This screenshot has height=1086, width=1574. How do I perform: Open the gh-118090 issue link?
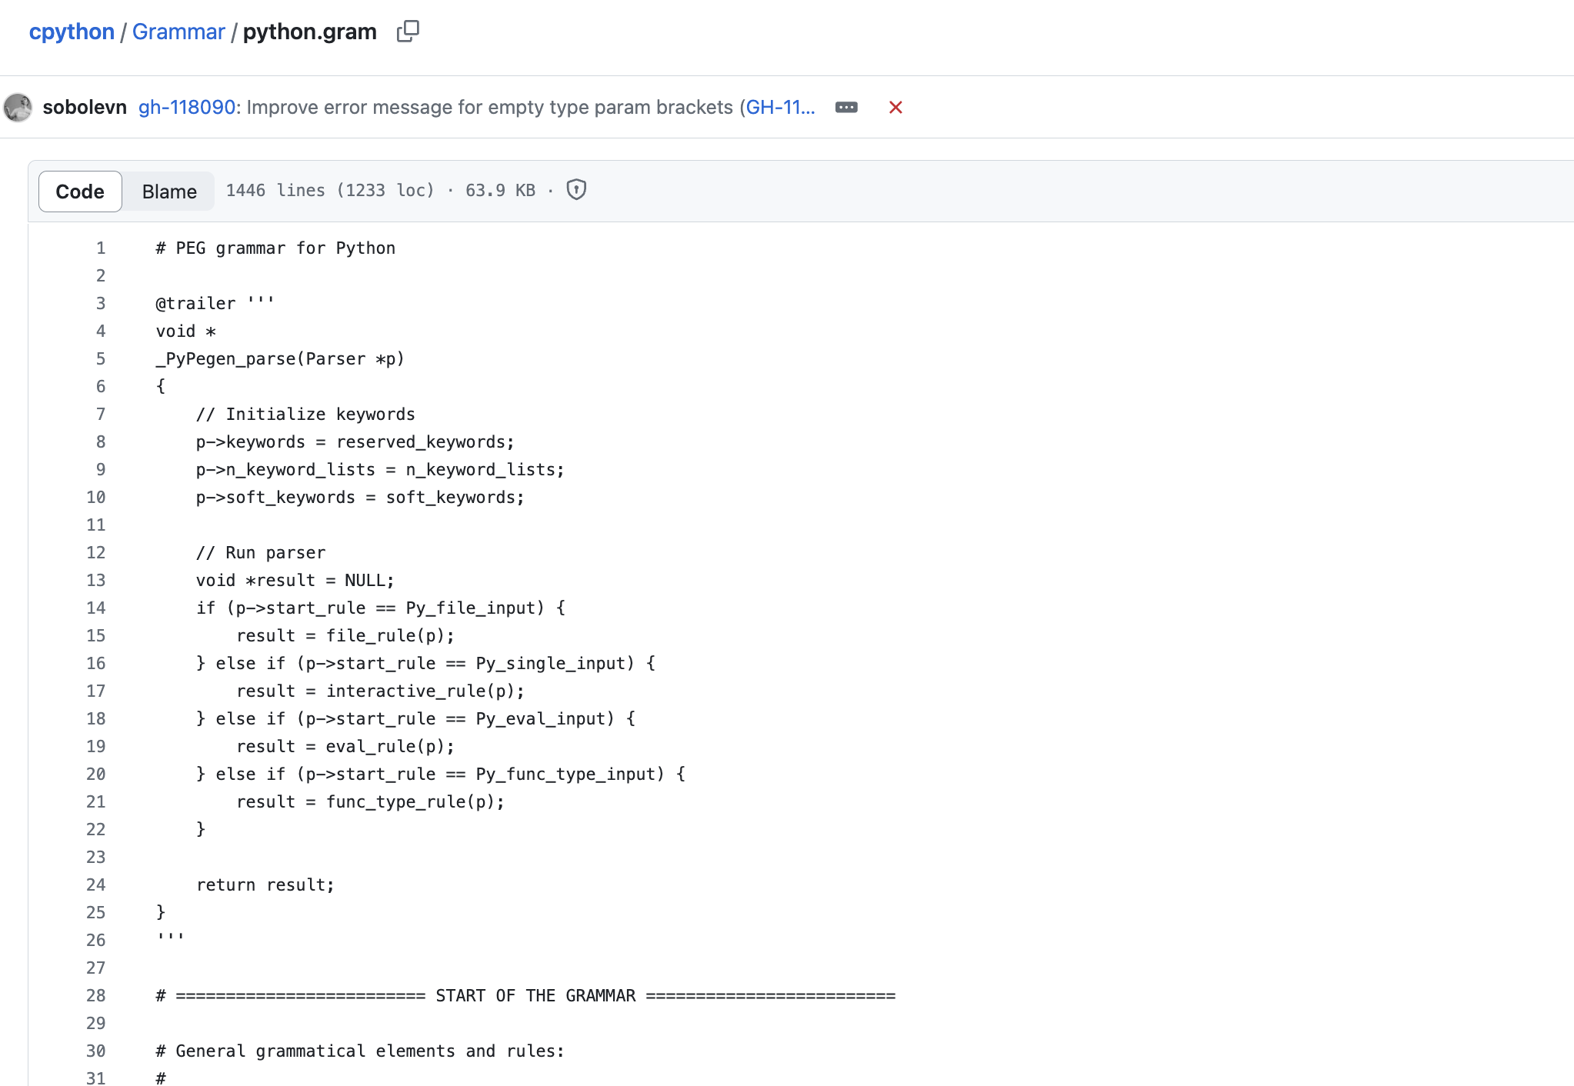pos(187,107)
